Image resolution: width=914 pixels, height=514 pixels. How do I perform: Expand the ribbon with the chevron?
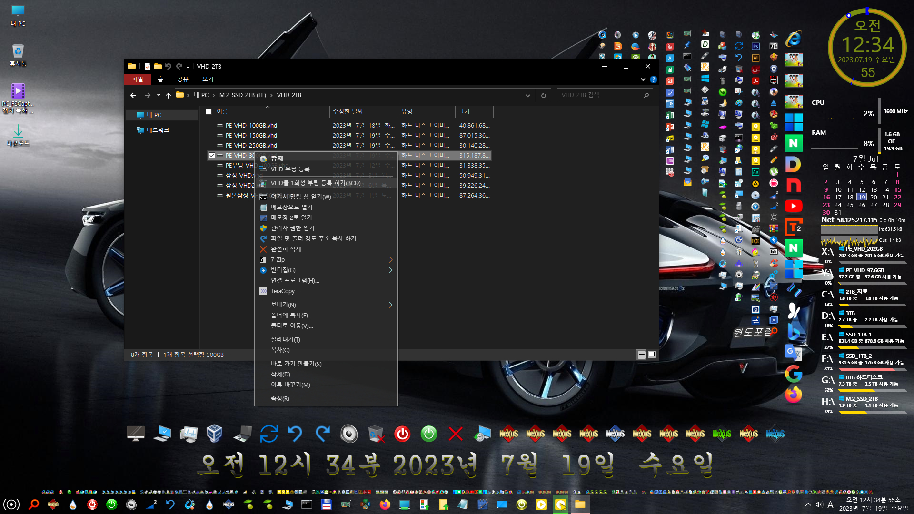[643, 79]
